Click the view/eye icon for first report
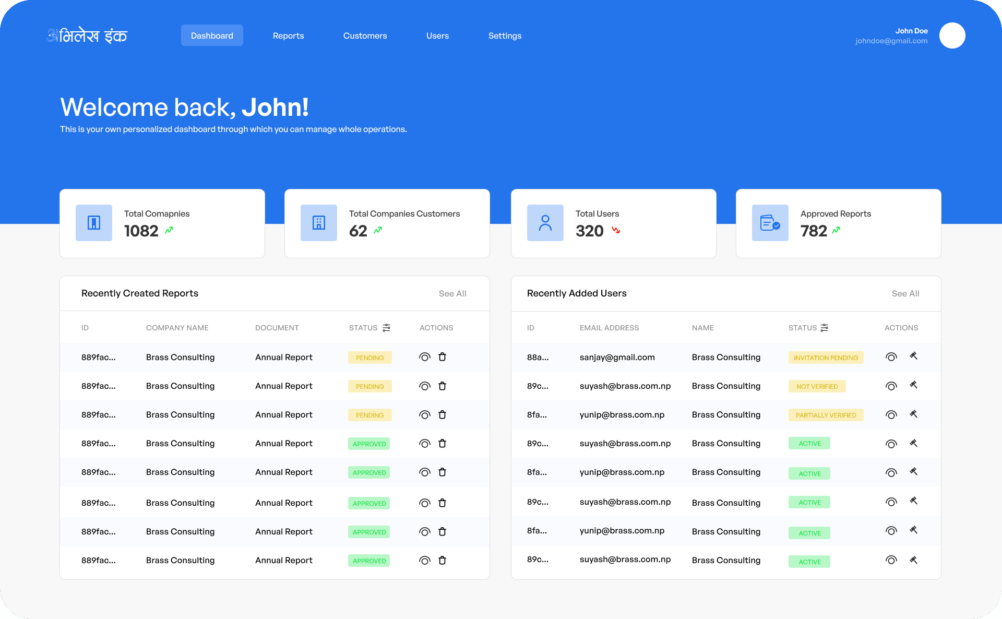Viewport: 1002px width, 619px height. (424, 356)
